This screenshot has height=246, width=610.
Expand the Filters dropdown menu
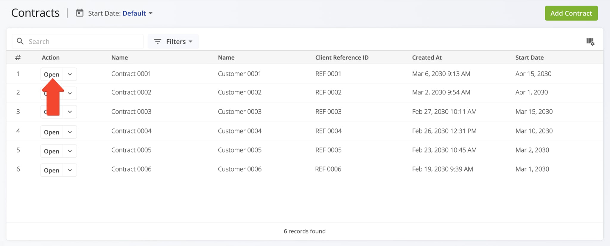click(x=173, y=41)
